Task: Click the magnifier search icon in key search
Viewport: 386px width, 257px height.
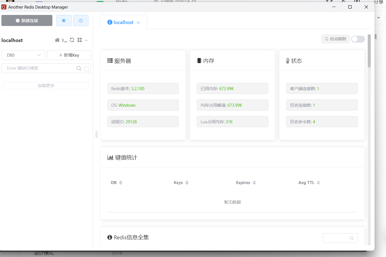Action: pyautogui.click(x=79, y=68)
